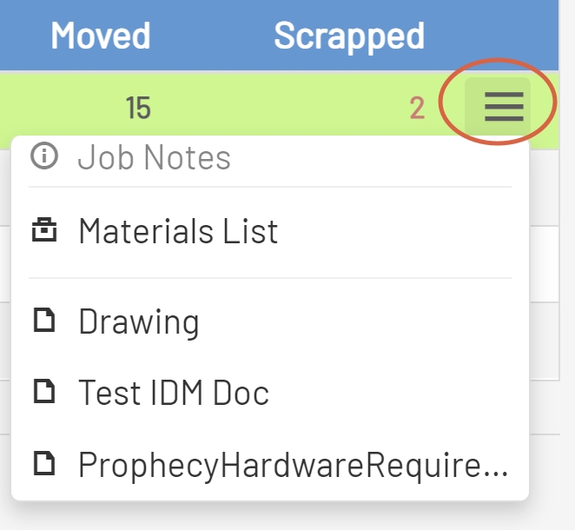This screenshot has height=530, width=575.
Task: Select the green highlighted job row
Action: 261,109
